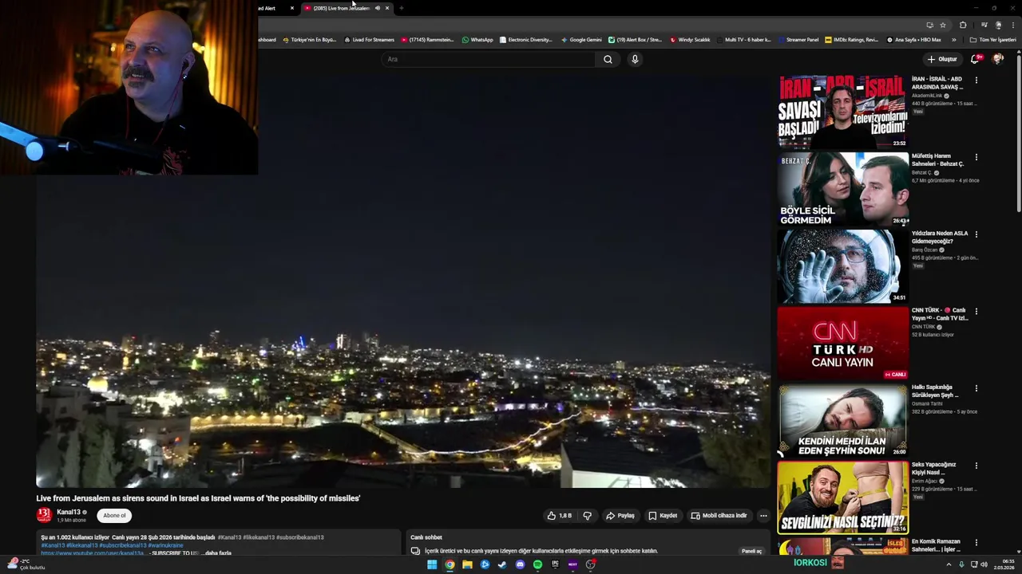1022x574 pixels.
Task: Open 'CNN TÜRK HD CANLI YAYIN' thumbnail
Action: (x=843, y=344)
